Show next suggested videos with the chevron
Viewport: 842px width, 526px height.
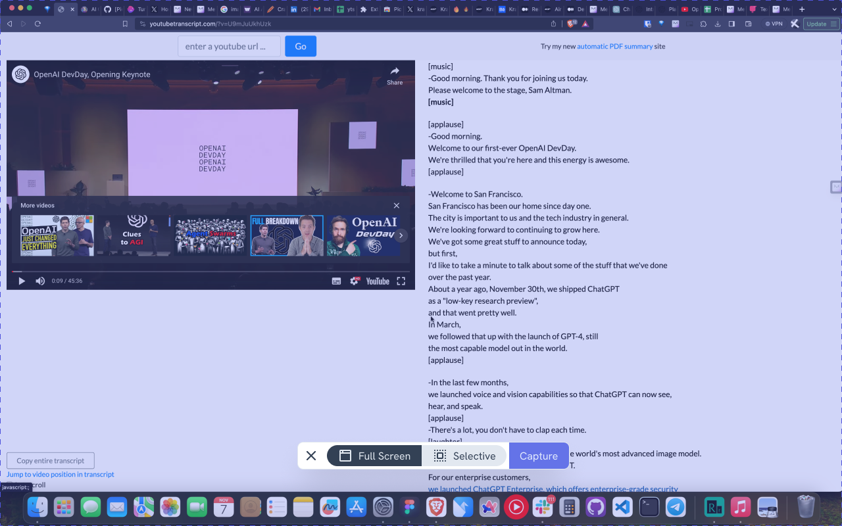[x=401, y=235]
